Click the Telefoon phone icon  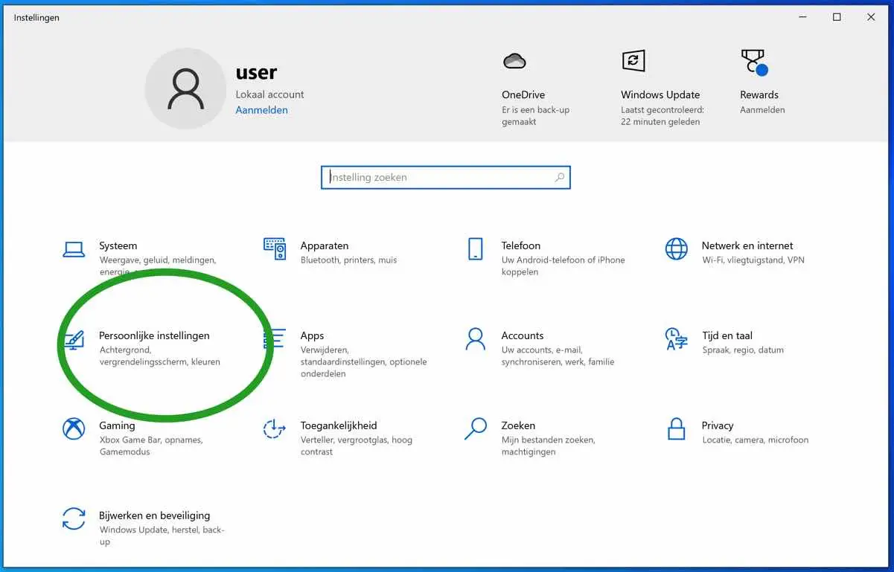click(476, 249)
